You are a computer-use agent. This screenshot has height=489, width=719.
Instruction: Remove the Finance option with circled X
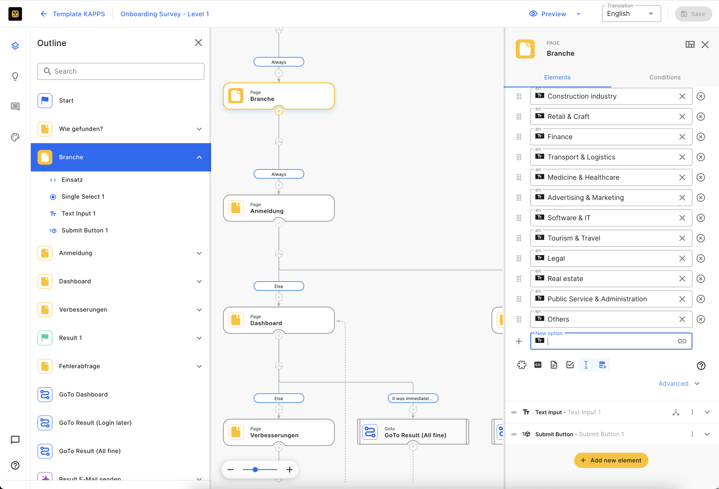(x=700, y=137)
